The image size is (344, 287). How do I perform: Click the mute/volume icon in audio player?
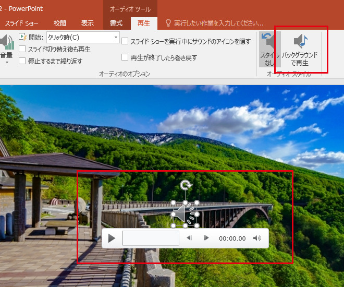click(x=257, y=238)
